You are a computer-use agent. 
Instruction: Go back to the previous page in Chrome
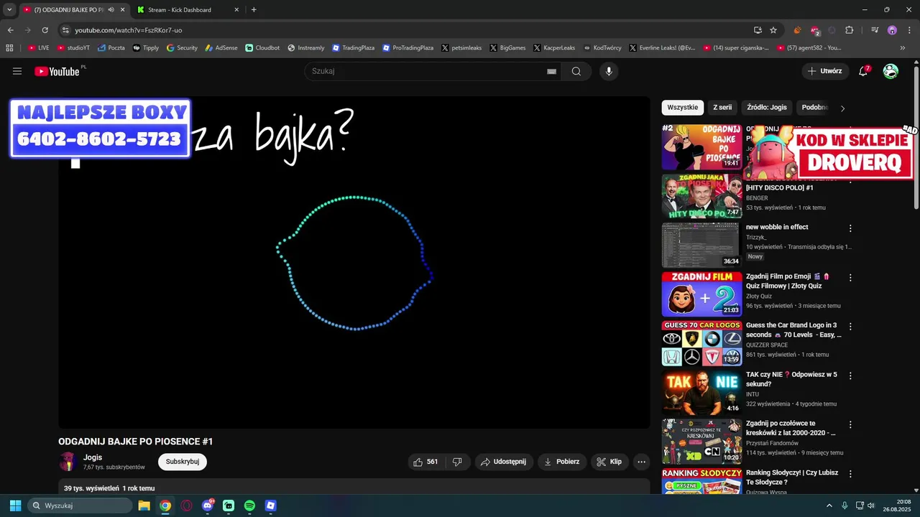click(11, 30)
